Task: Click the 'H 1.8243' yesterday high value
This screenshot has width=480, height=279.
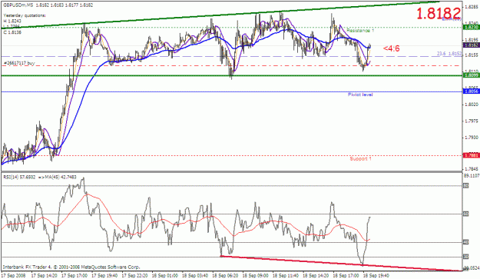Action: [x=12, y=21]
